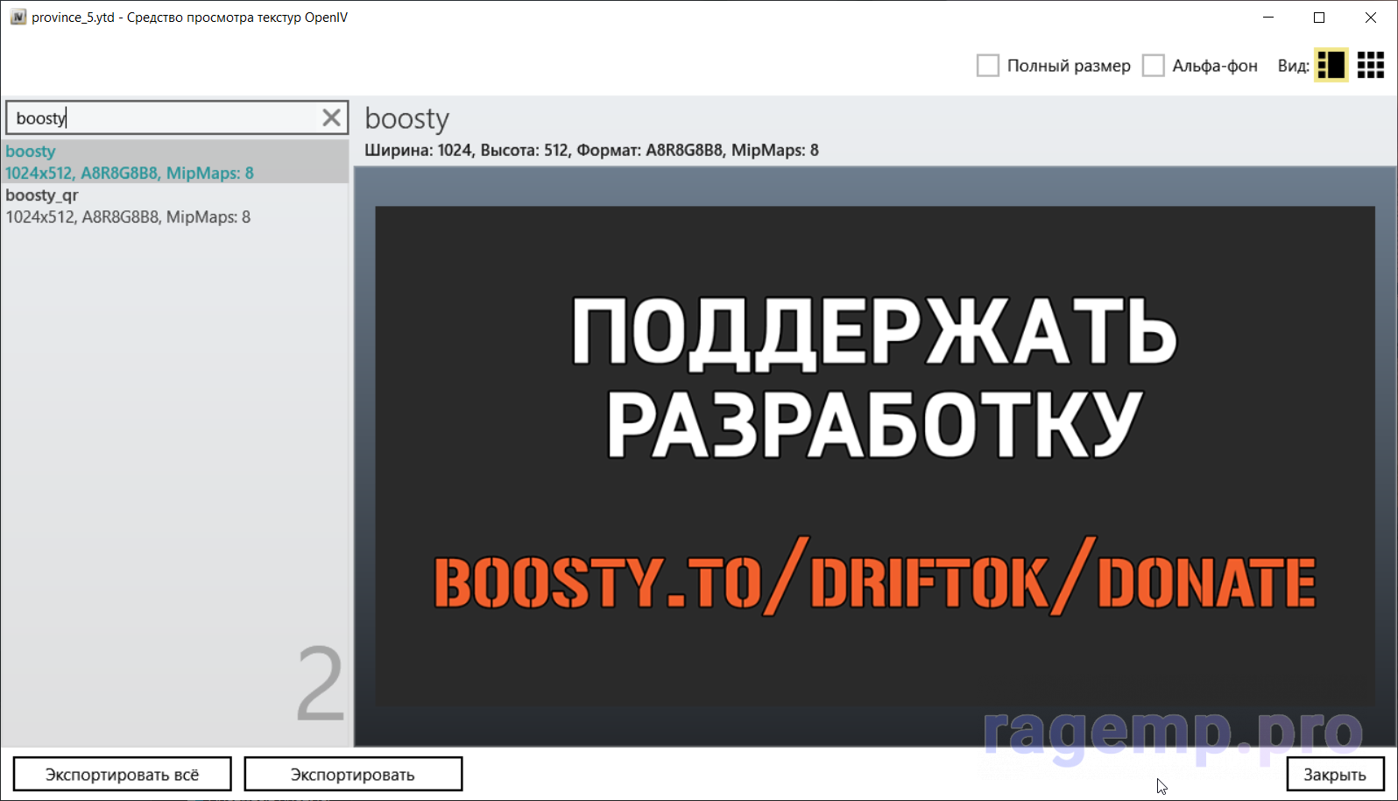Click the 'Закрыть' button
The image size is (1398, 801).
(1335, 774)
